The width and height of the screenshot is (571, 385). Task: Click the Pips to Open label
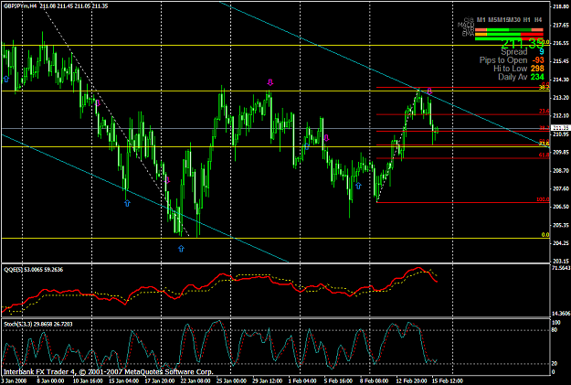pos(503,60)
